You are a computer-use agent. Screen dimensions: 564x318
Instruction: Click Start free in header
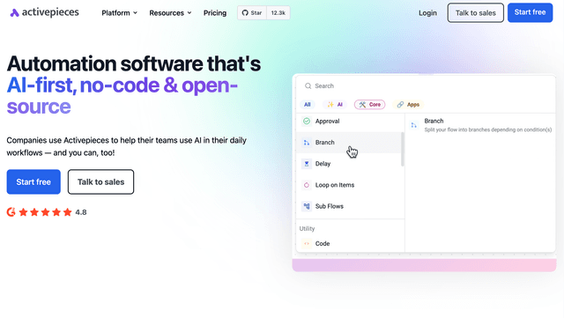click(x=530, y=12)
